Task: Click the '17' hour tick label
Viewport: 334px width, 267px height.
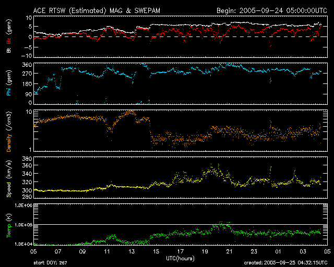Action: pyautogui.click(x=181, y=251)
